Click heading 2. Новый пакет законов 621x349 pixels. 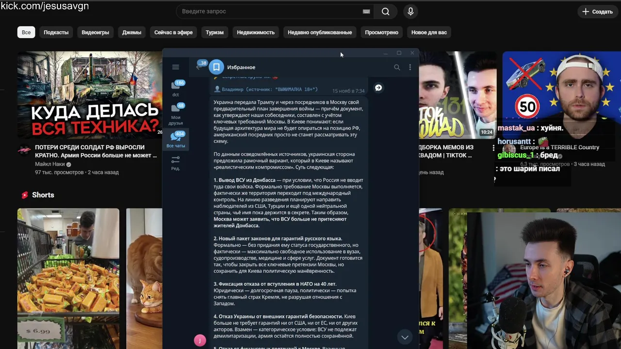point(278,238)
